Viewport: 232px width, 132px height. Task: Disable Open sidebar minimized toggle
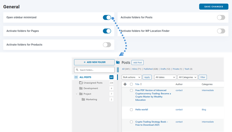107,17
